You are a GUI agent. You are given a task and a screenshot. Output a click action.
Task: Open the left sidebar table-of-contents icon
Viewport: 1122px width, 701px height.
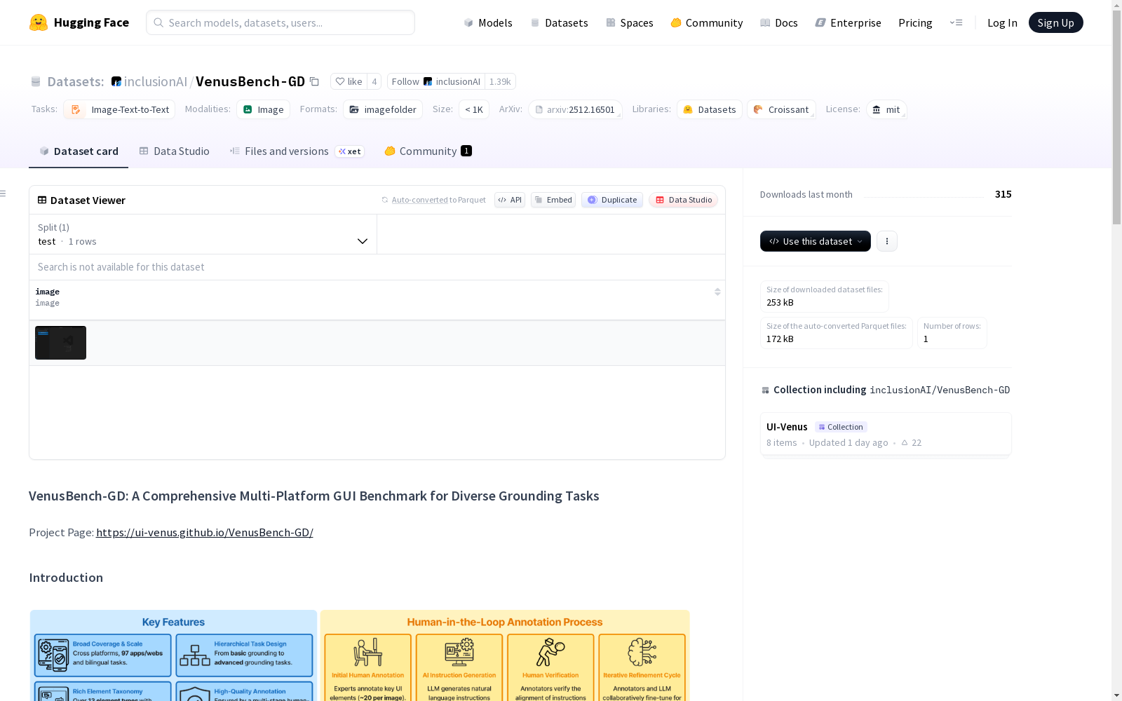click(4, 193)
